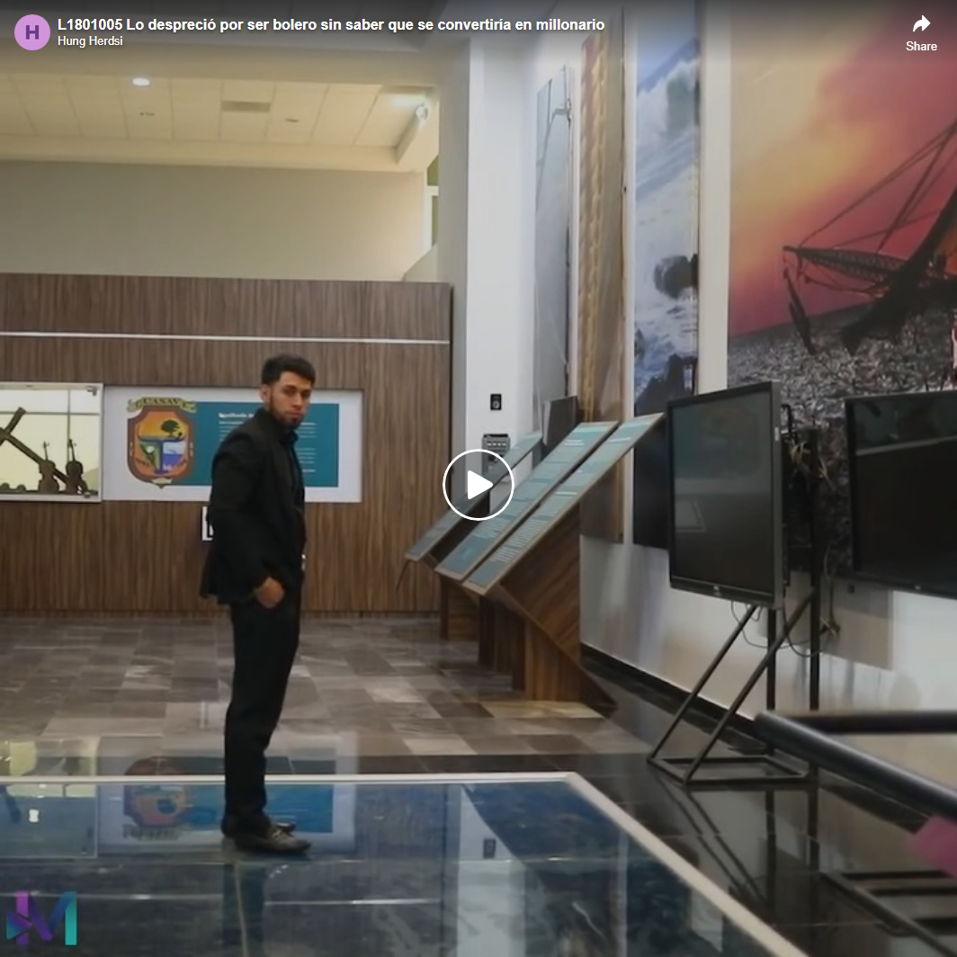Click the Share arrow icon
Image resolution: width=957 pixels, height=957 pixels.
point(921,25)
